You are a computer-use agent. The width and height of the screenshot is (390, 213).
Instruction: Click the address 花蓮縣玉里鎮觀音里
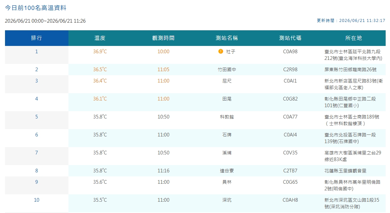click(x=345, y=171)
